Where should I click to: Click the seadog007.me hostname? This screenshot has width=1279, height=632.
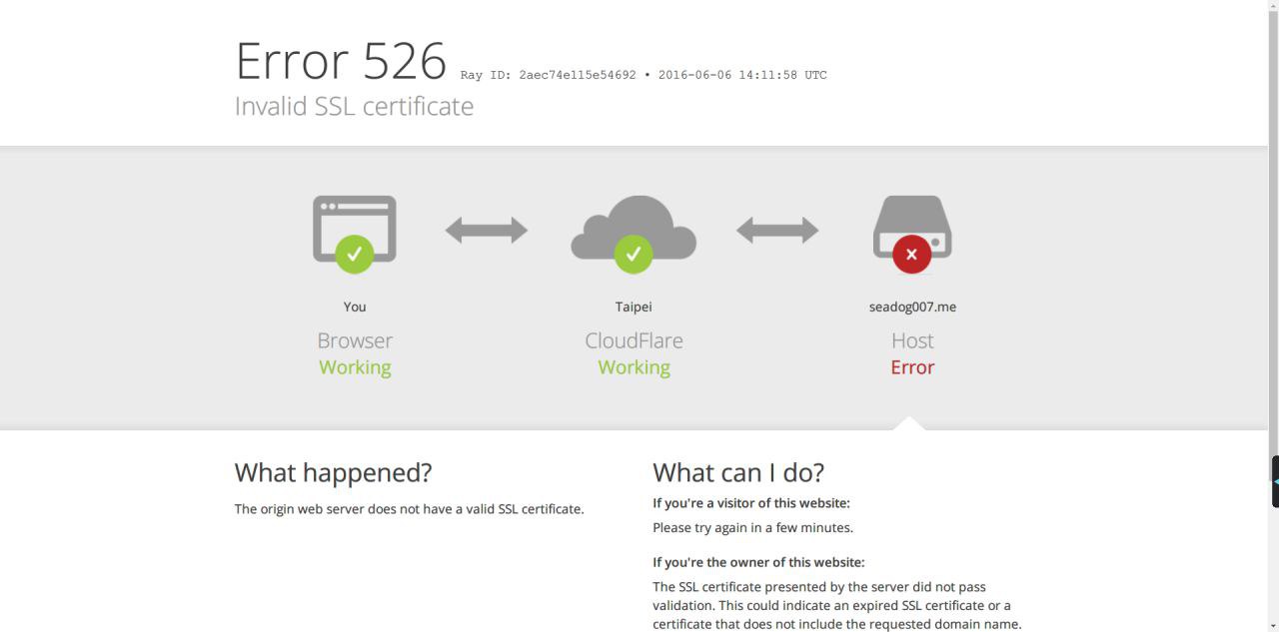tap(912, 307)
